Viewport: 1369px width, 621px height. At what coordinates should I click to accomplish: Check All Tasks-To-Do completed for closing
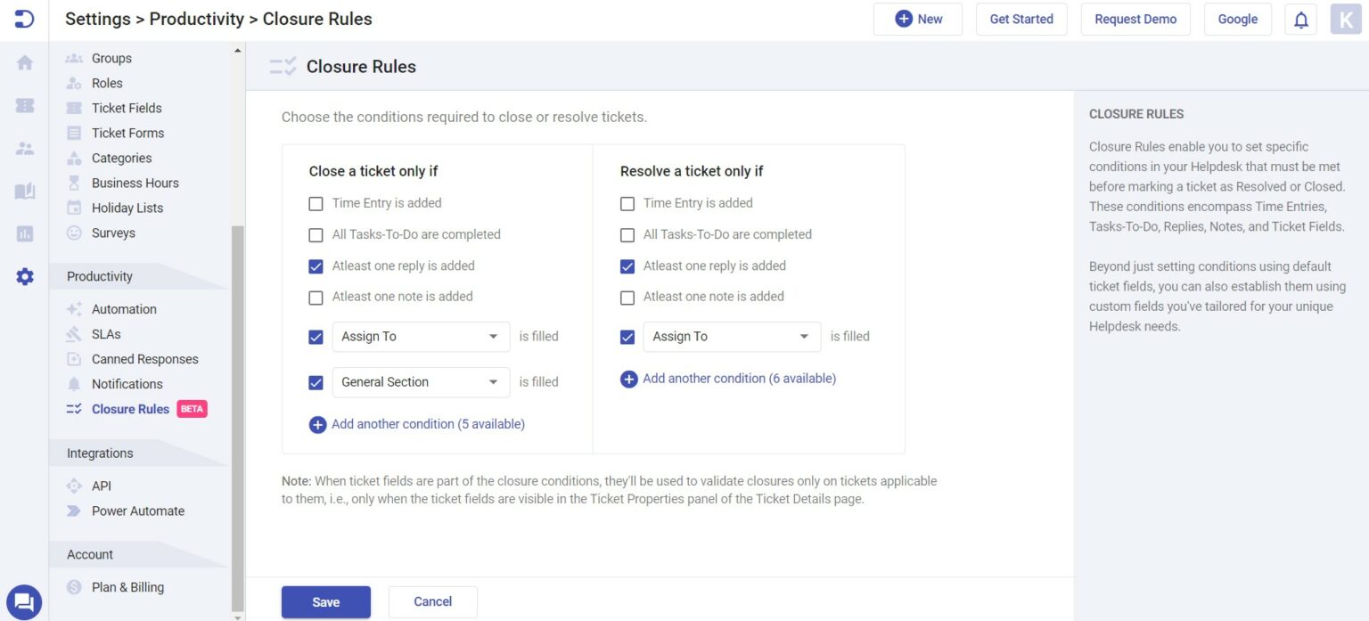tap(316, 235)
